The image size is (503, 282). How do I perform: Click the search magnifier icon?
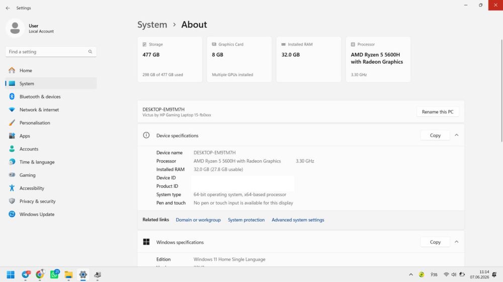90,52
